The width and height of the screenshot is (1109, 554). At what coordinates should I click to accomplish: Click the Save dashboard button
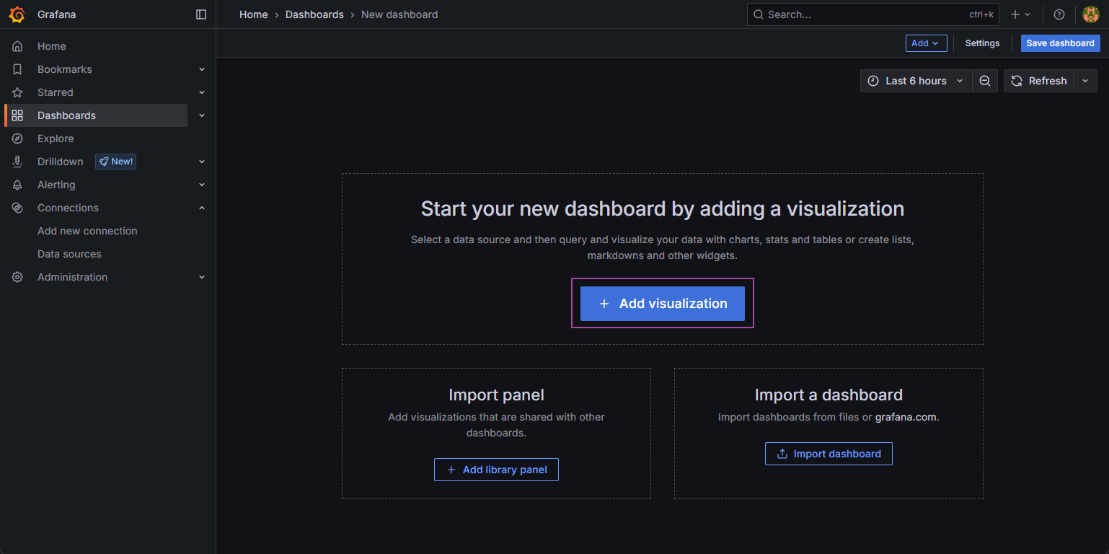1060,43
